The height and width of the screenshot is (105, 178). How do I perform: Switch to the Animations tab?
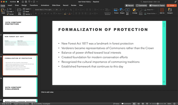tap(45, 5)
